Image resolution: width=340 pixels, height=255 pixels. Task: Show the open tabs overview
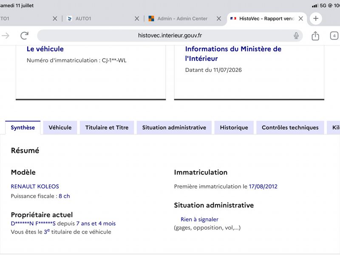334,36
